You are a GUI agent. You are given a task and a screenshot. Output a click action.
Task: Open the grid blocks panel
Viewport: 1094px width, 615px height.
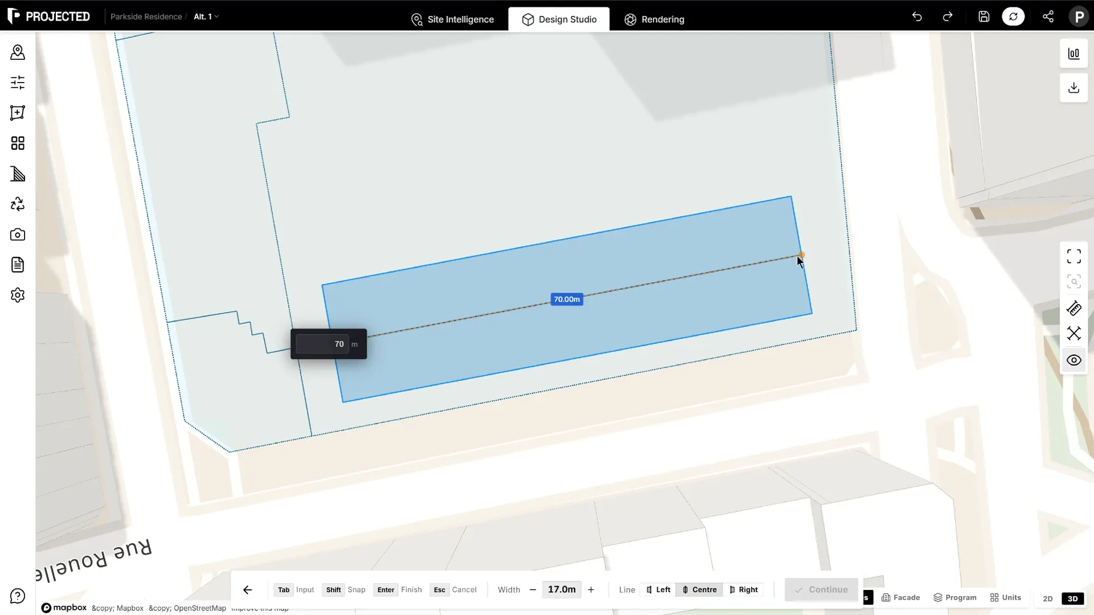(18, 143)
